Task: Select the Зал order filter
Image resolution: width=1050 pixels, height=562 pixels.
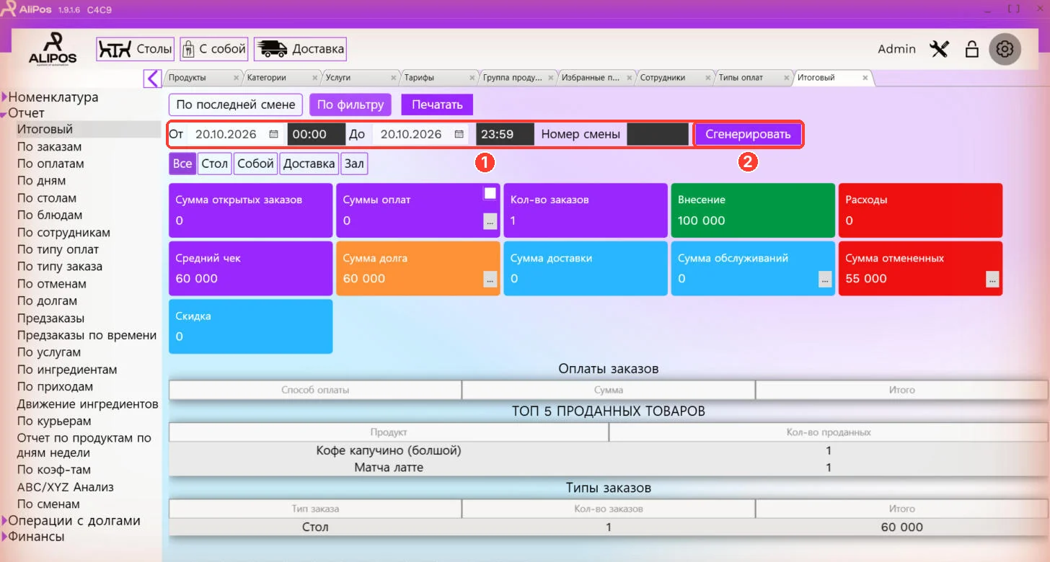Action: coord(354,164)
